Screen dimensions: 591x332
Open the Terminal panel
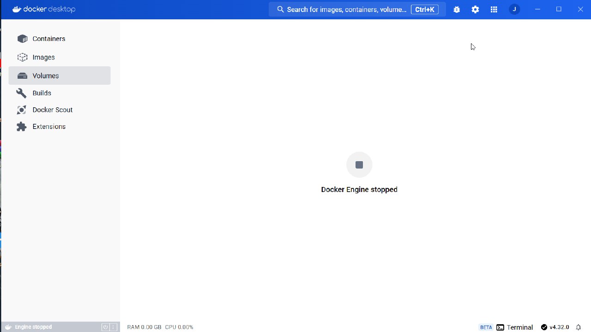(x=514, y=327)
